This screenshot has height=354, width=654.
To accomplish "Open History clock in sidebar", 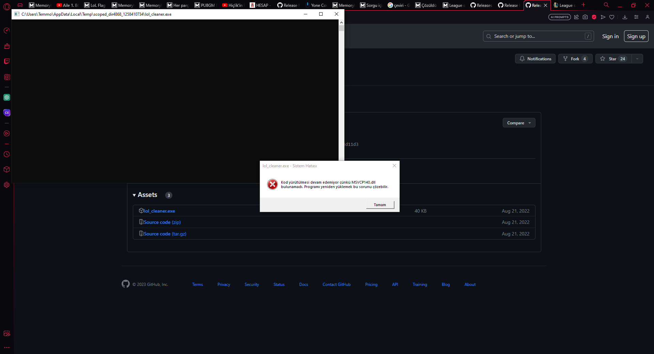I will tap(7, 154).
